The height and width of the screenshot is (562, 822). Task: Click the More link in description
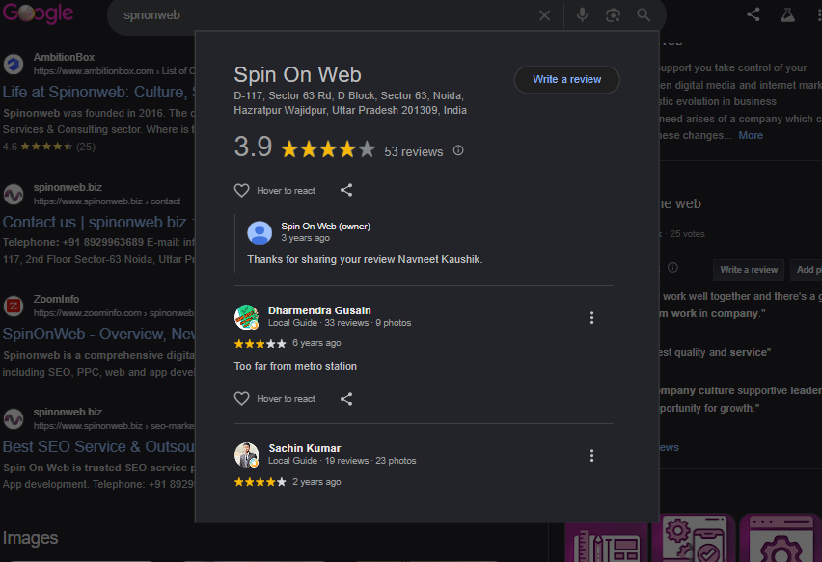tap(751, 135)
